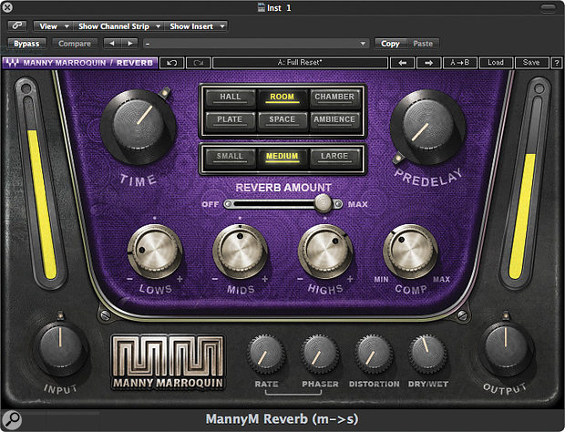Click the A: Full Reset preset field
The height and width of the screenshot is (432, 565).
tap(300, 63)
